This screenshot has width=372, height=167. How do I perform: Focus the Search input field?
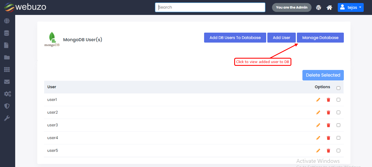[x=210, y=7]
